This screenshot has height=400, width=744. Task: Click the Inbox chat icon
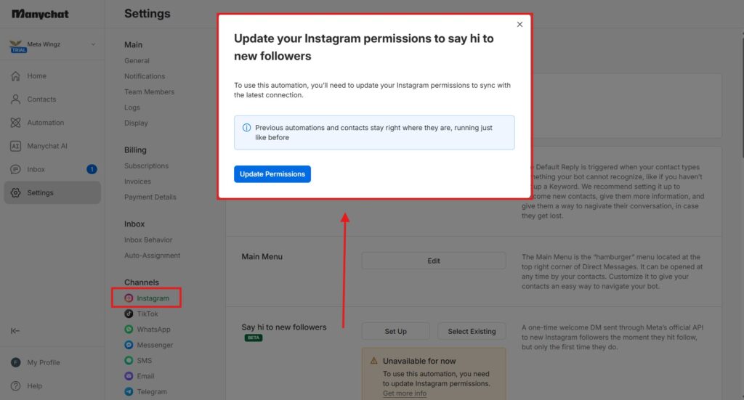[16, 169]
